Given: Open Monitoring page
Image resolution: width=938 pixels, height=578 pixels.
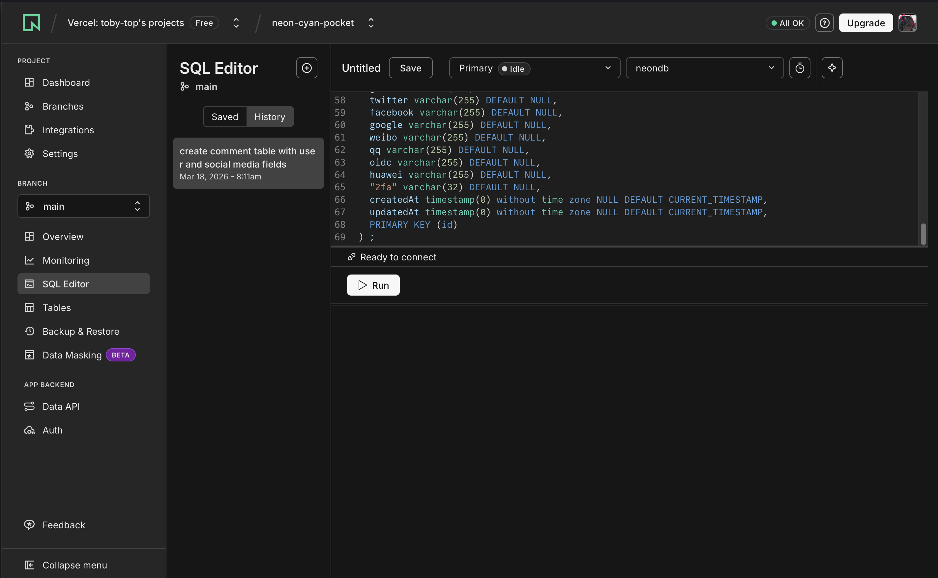Looking at the screenshot, I should (83, 260).
